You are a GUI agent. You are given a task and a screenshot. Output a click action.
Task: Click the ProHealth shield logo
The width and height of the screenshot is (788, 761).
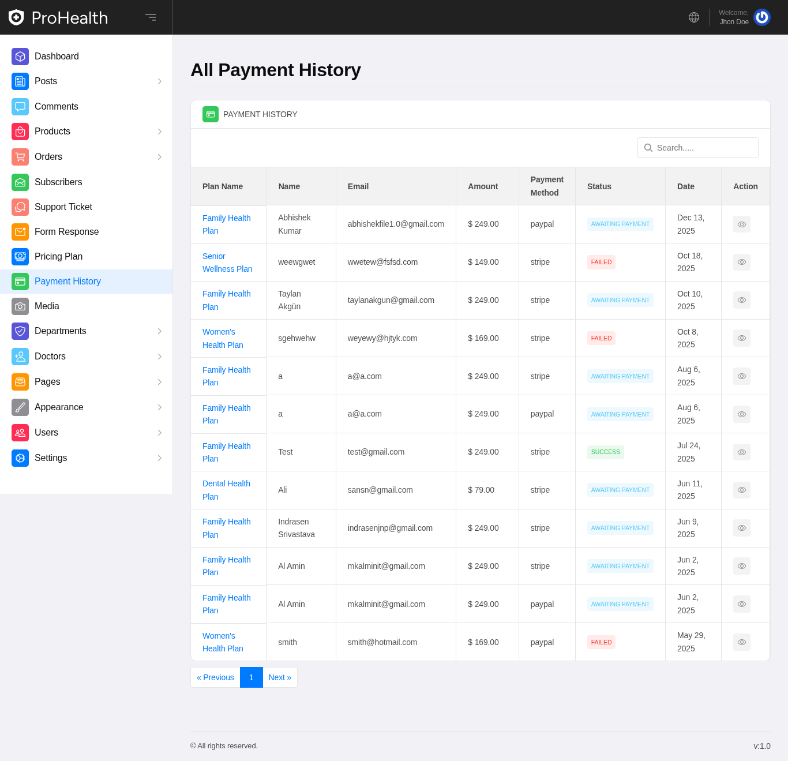click(x=16, y=17)
